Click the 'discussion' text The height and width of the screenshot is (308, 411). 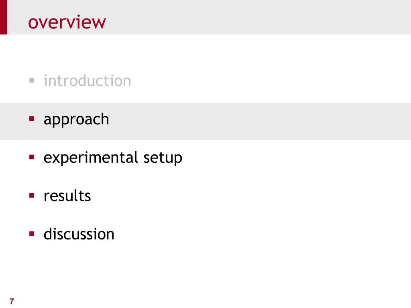[x=79, y=234]
